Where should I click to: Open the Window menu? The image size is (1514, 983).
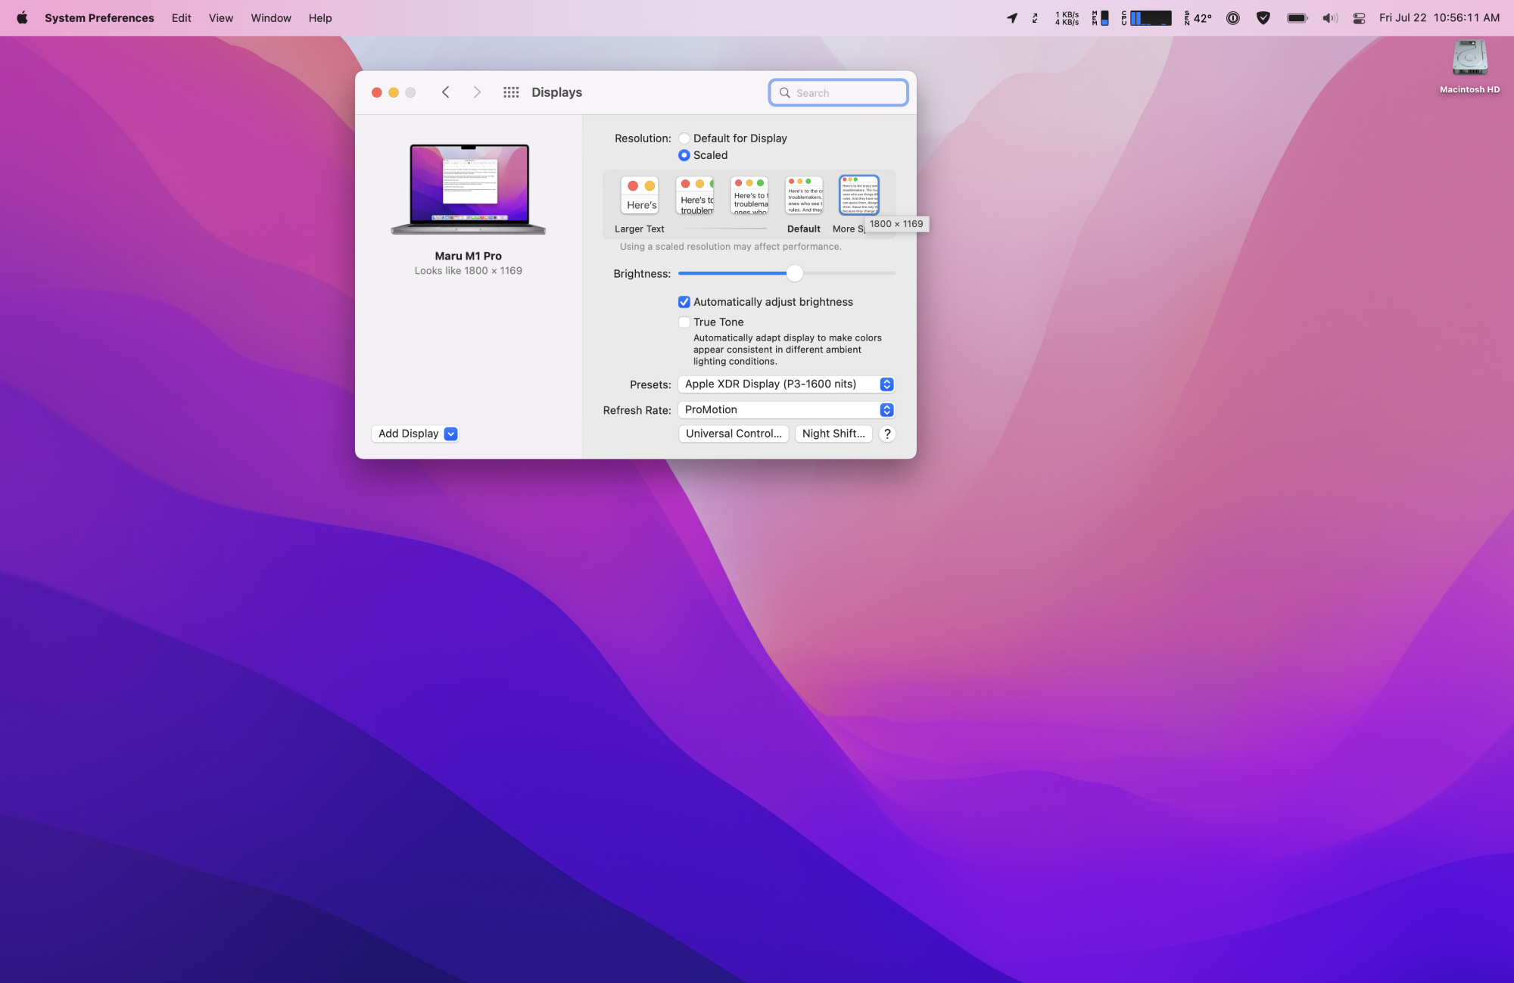point(270,17)
